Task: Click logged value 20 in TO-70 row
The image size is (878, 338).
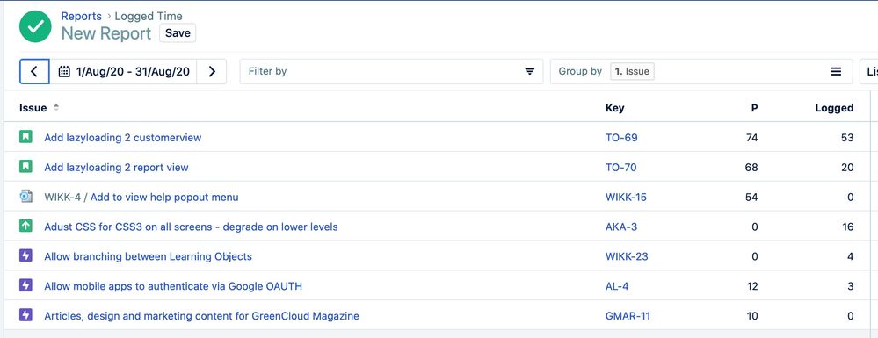Action: (x=847, y=168)
